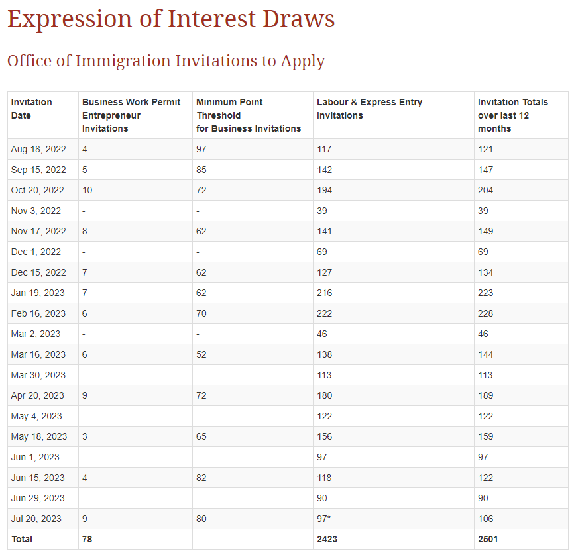Click the Invitation Totals column header
Viewport: 574px width, 557px height.
tap(512, 115)
